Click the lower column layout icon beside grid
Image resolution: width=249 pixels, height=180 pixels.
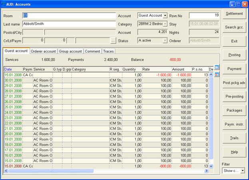pos(217,74)
